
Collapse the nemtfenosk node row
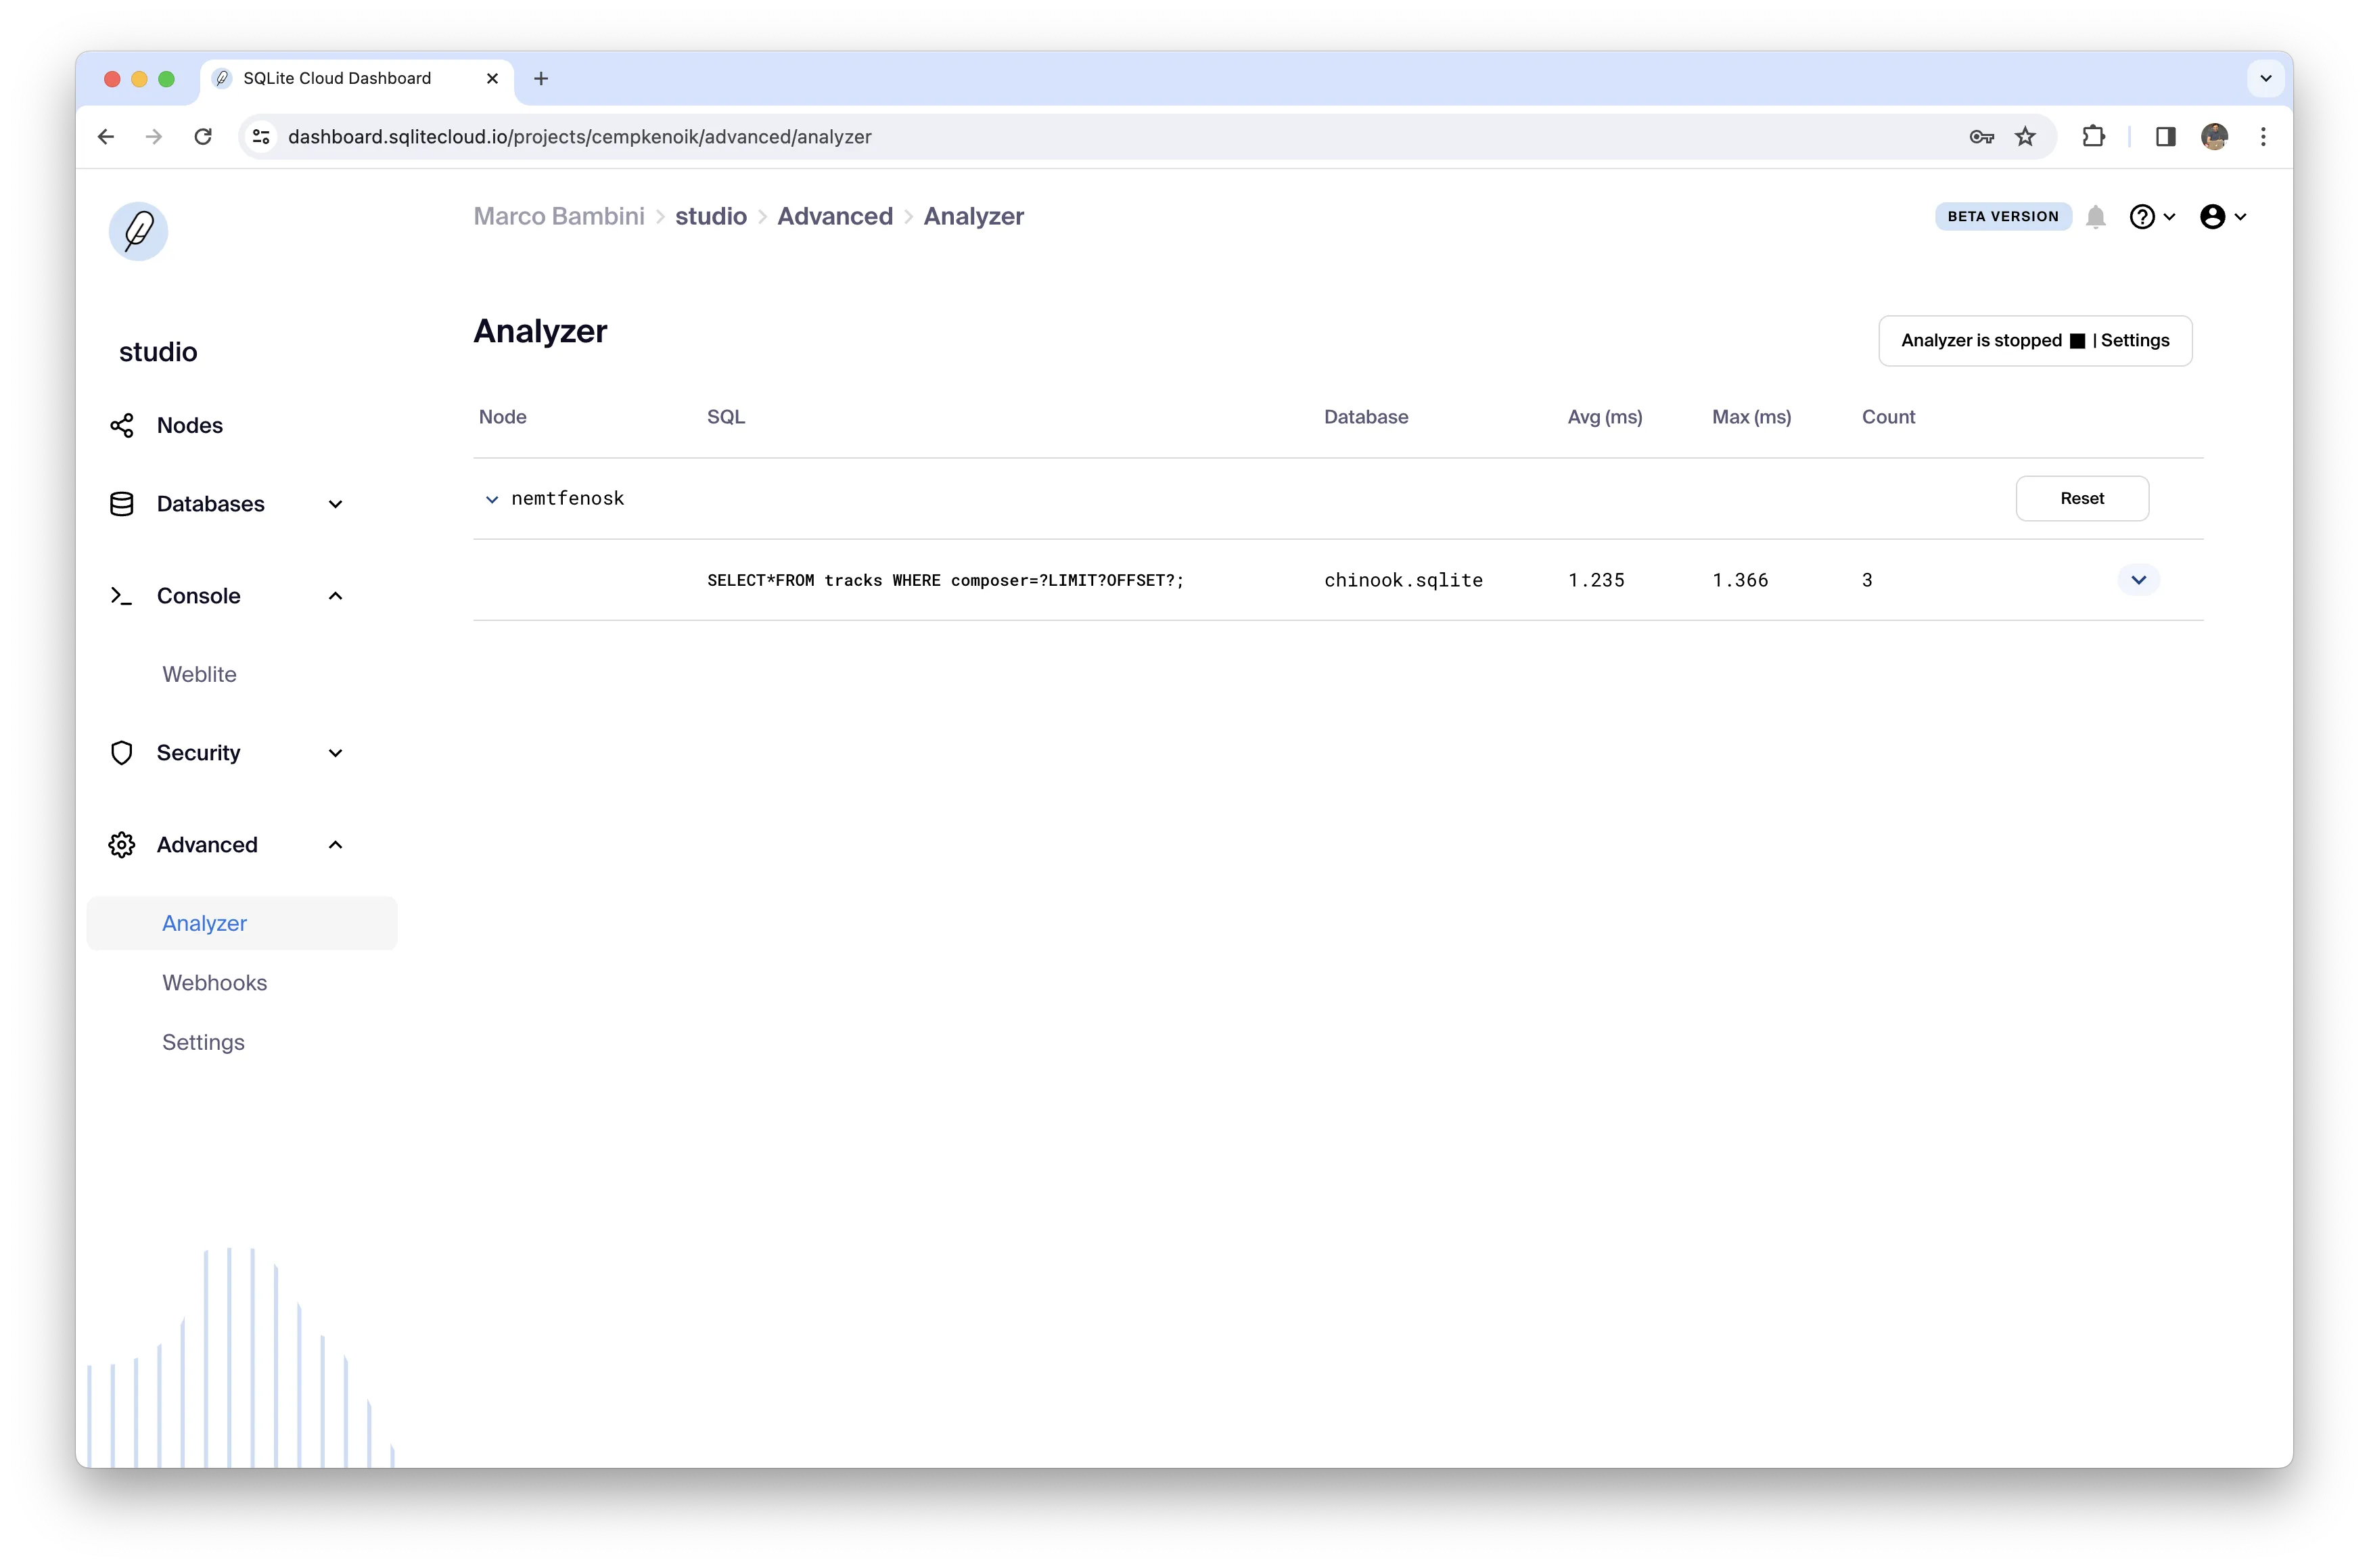point(491,499)
